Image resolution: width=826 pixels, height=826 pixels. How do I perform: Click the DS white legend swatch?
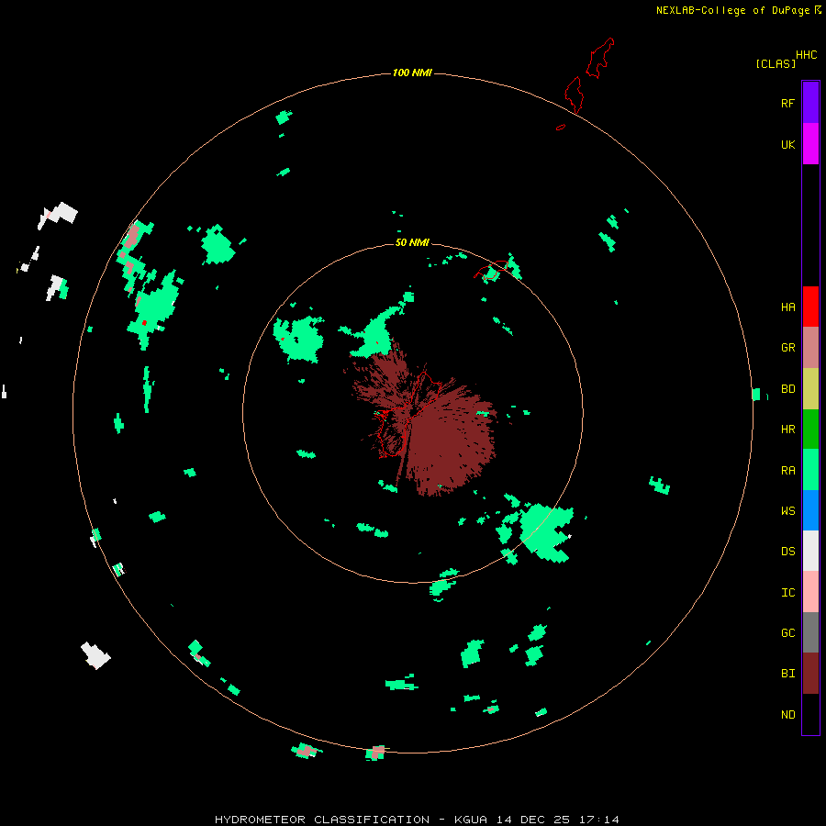pyautogui.click(x=810, y=551)
